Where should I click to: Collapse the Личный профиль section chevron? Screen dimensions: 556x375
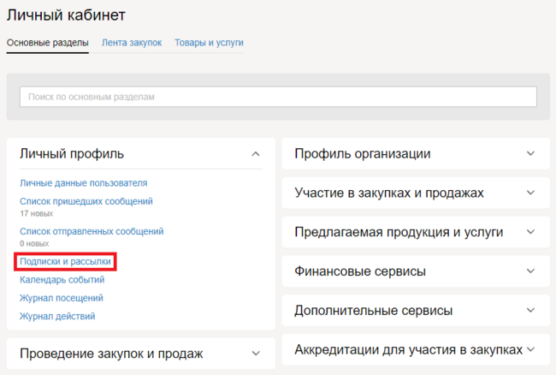tap(255, 154)
